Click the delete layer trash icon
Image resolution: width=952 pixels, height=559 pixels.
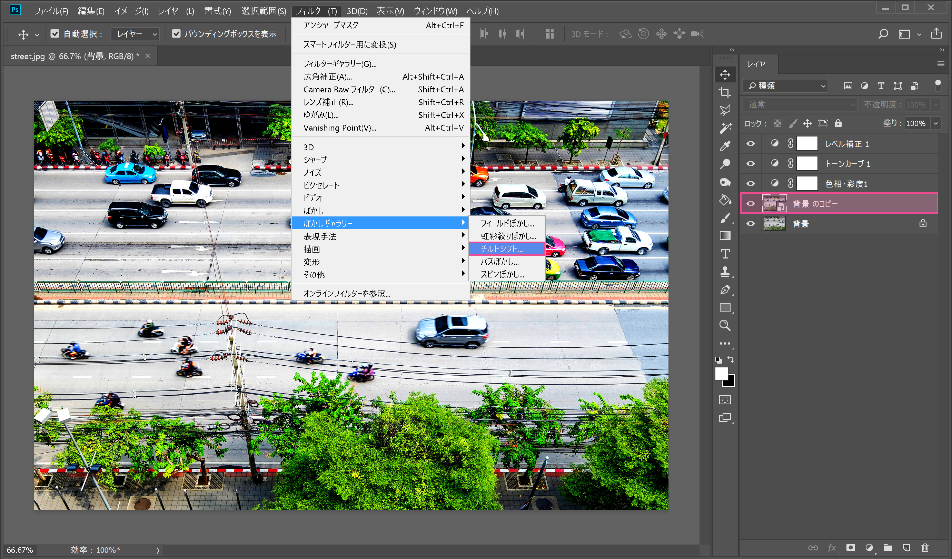click(925, 548)
